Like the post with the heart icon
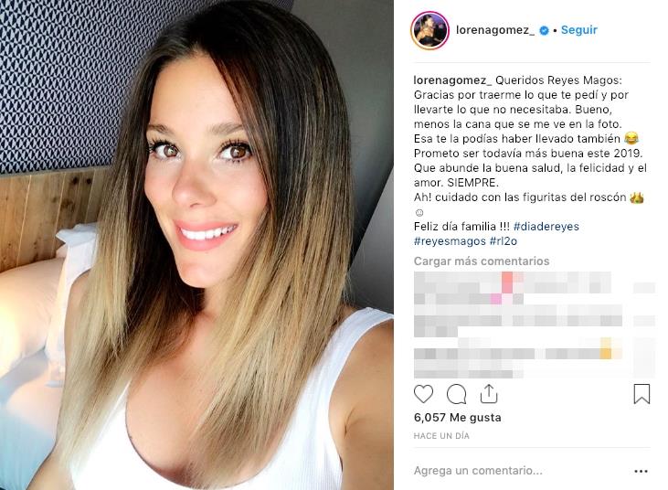 423,394
